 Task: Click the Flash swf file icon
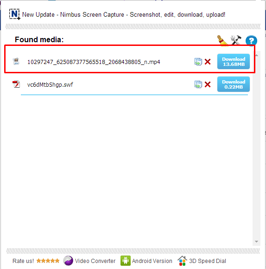(x=16, y=84)
